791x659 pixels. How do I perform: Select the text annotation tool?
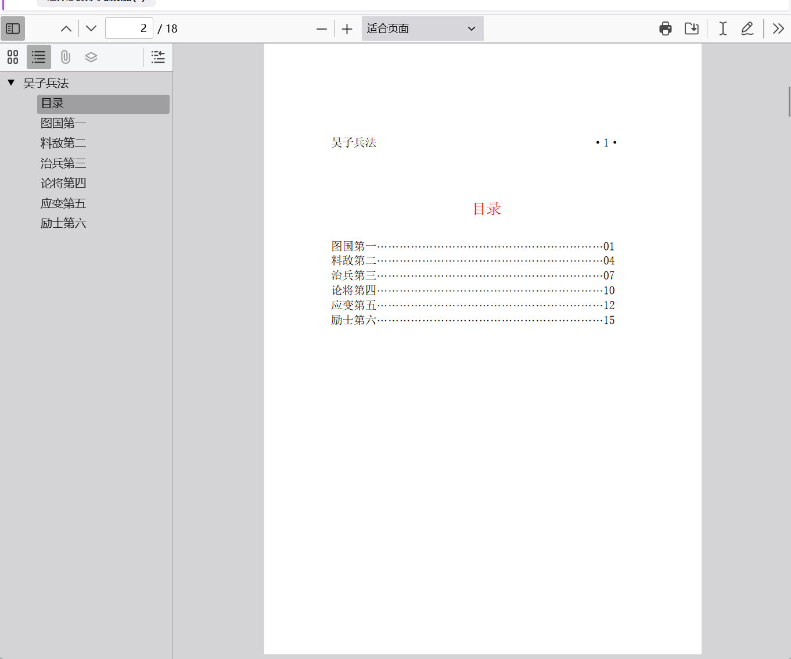723,28
